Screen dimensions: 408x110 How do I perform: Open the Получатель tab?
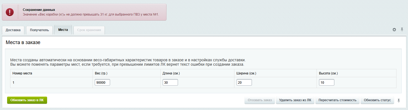(39, 30)
